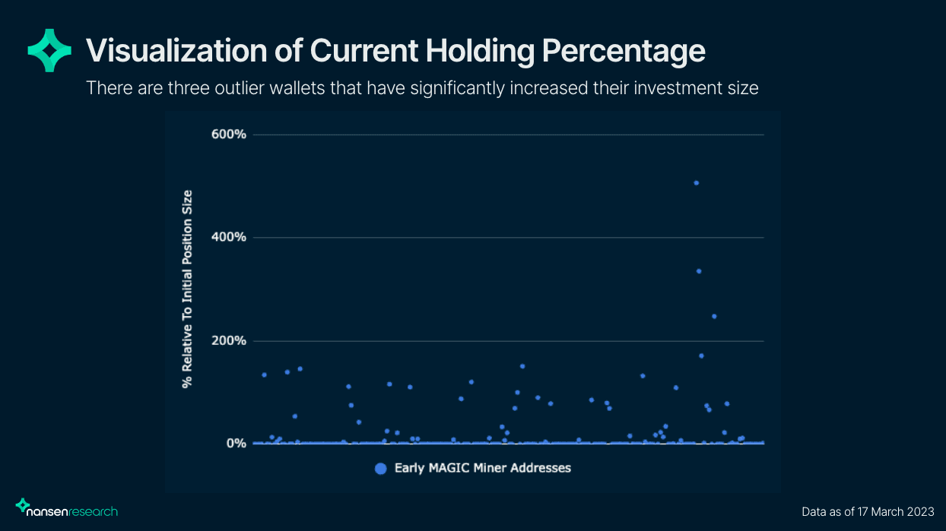The height and width of the screenshot is (531, 946).
Task: Click the 400% y-axis label
Action: click(x=228, y=237)
